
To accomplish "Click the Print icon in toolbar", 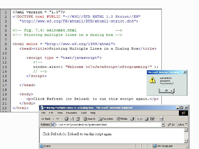I will [x=146, y=119].
